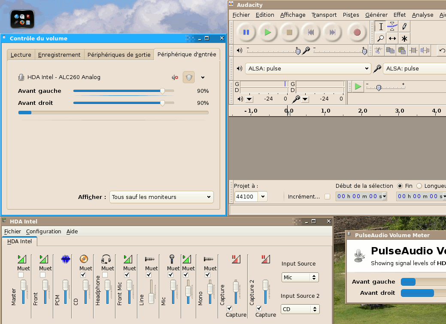The image size is (446, 324).
Task: Open the desktop launcher icon at top-left
Action: tap(22, 19)
